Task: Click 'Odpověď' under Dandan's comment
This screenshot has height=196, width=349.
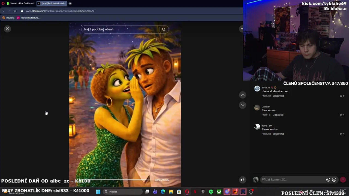Action: 278,115
